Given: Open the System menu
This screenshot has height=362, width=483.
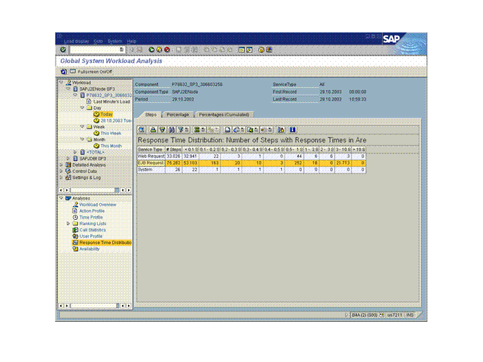Looking at the screenshot, I should pos(115,42).
